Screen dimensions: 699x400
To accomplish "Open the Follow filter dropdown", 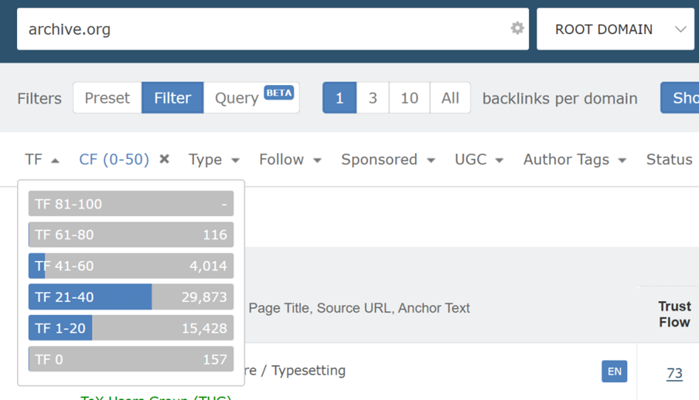I will click(x=289, y=160).
